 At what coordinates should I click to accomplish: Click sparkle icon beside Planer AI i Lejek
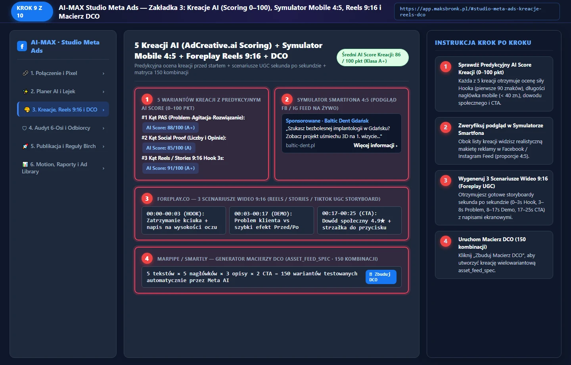coord(25,92)
